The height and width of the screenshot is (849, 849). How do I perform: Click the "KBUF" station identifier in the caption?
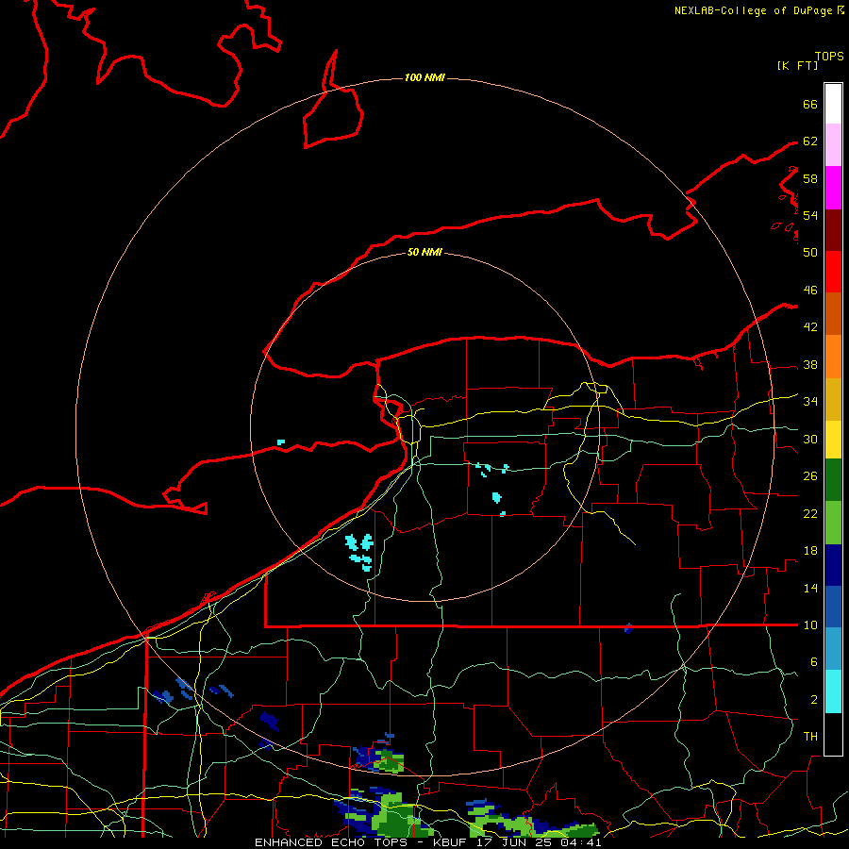coord(450,842)
